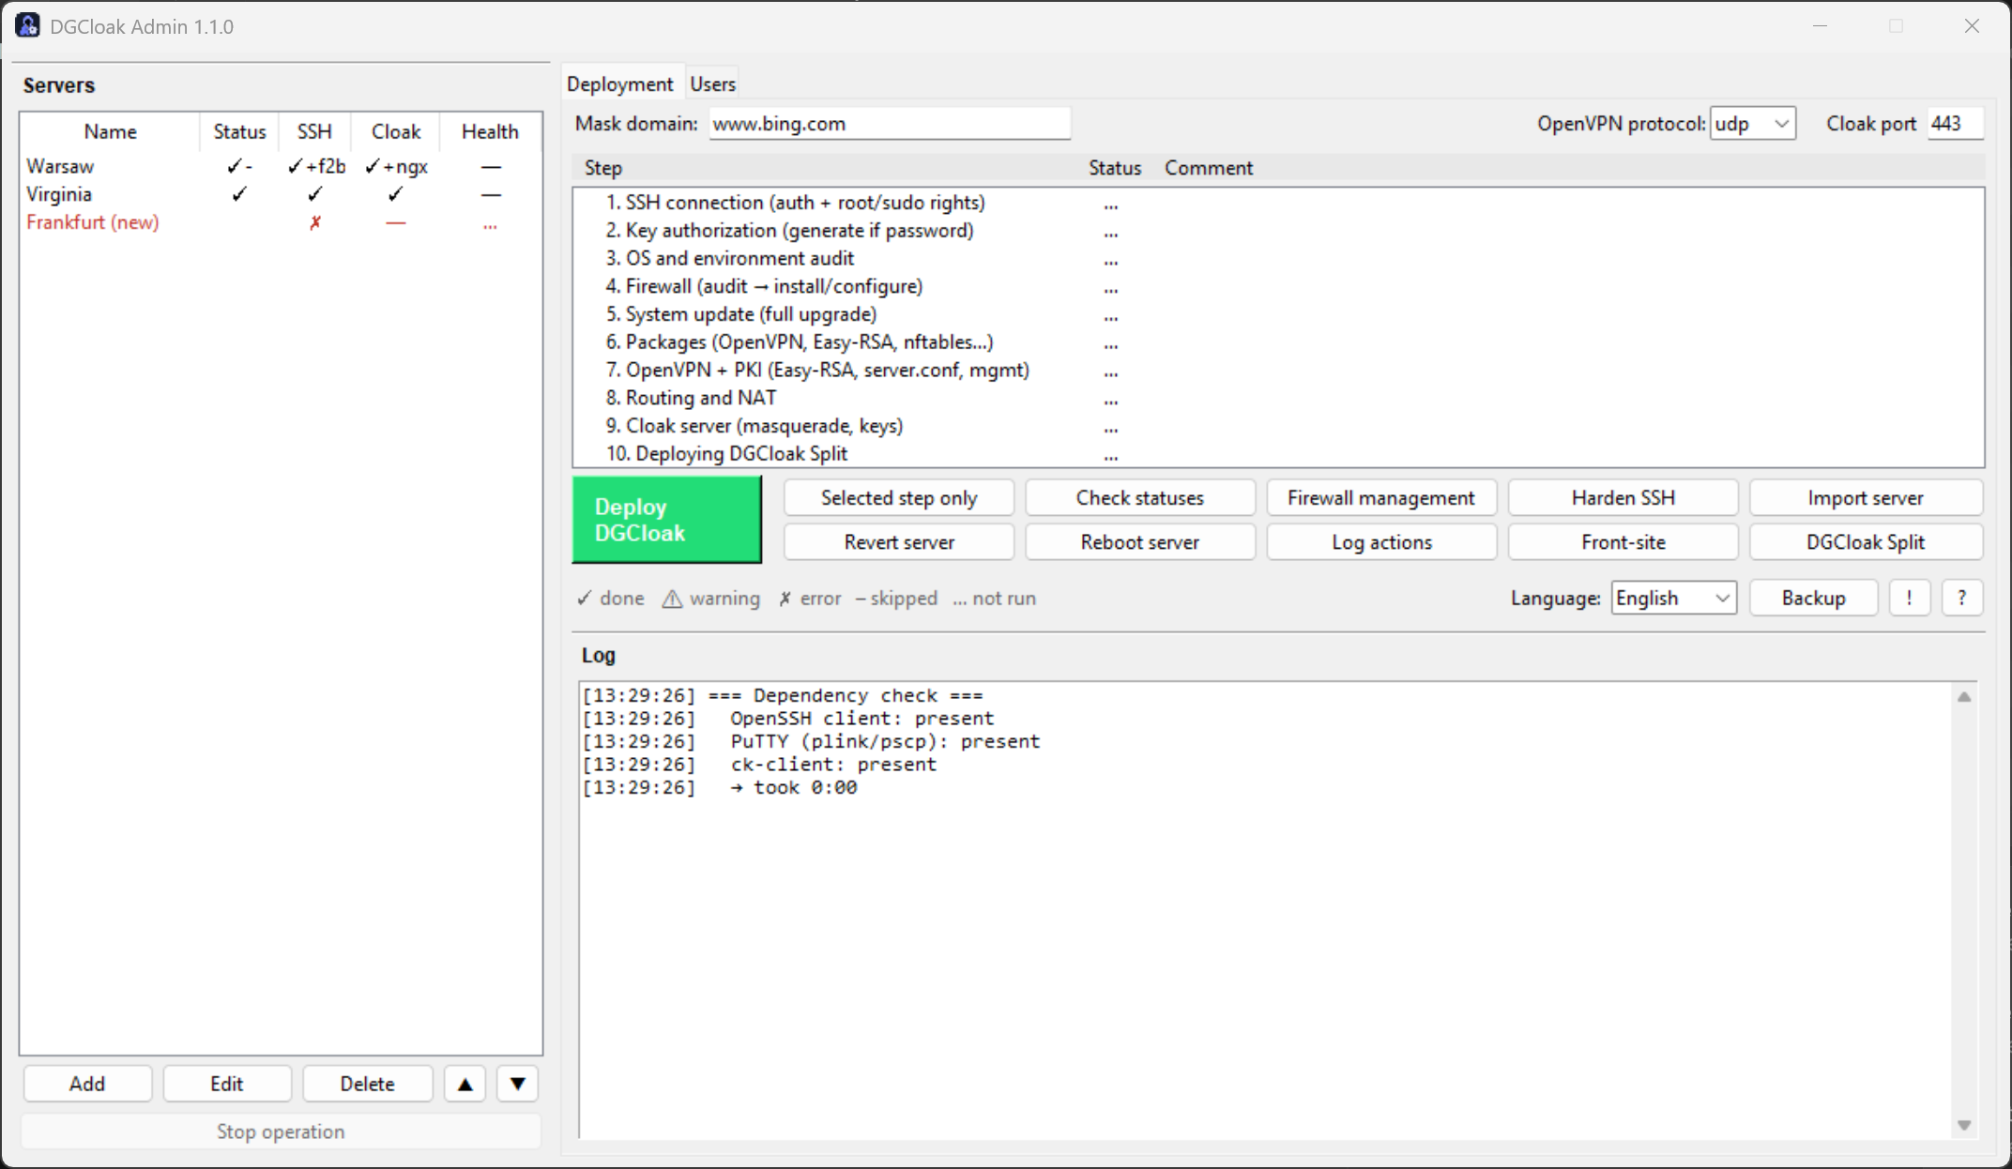Click DGCloak Split button
The image size is (2012, 1169).
1866,541
